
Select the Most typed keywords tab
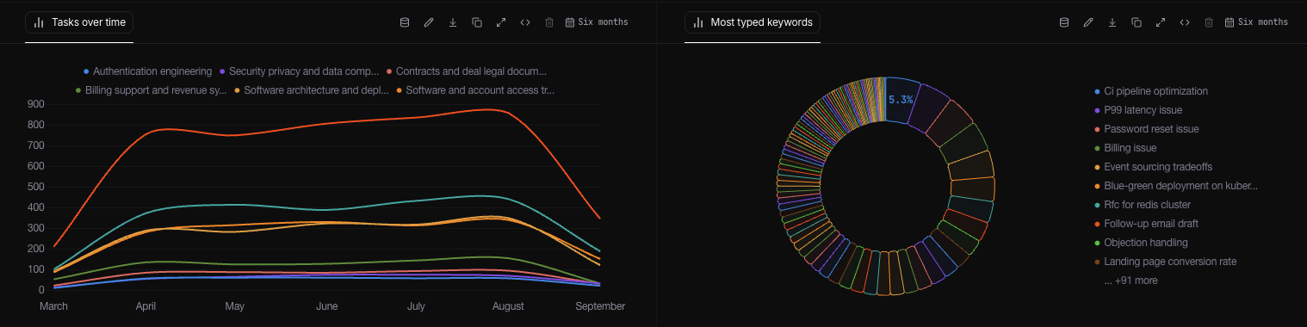click(x=753, y=22)
